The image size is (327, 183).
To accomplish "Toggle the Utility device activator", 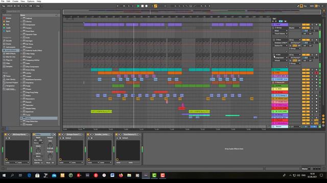I will (x=34, y=135).
